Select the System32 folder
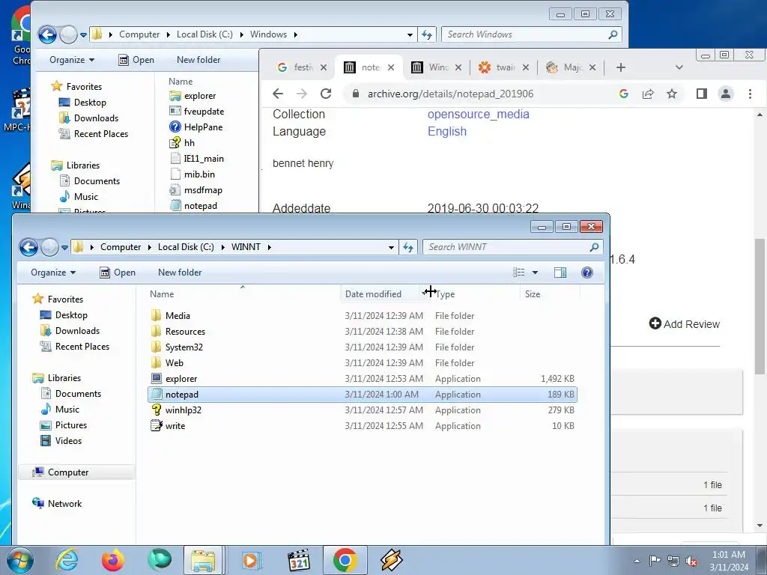Viewport: 767px width, 575px height. pyautogui.click(x=362, y=347)
